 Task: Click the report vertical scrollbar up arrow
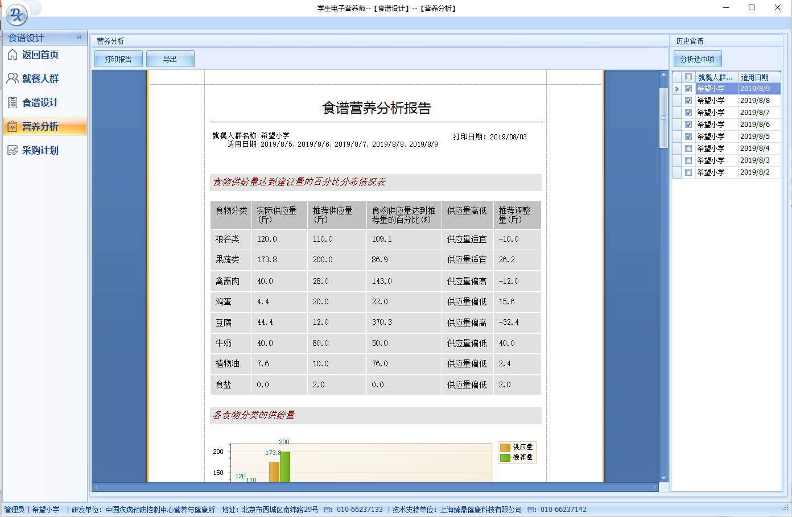click(663, 75)
